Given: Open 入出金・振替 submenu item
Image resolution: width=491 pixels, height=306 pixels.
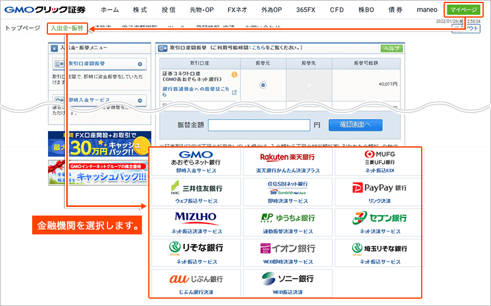Looking at the screenshot, I should coord(67,29).
